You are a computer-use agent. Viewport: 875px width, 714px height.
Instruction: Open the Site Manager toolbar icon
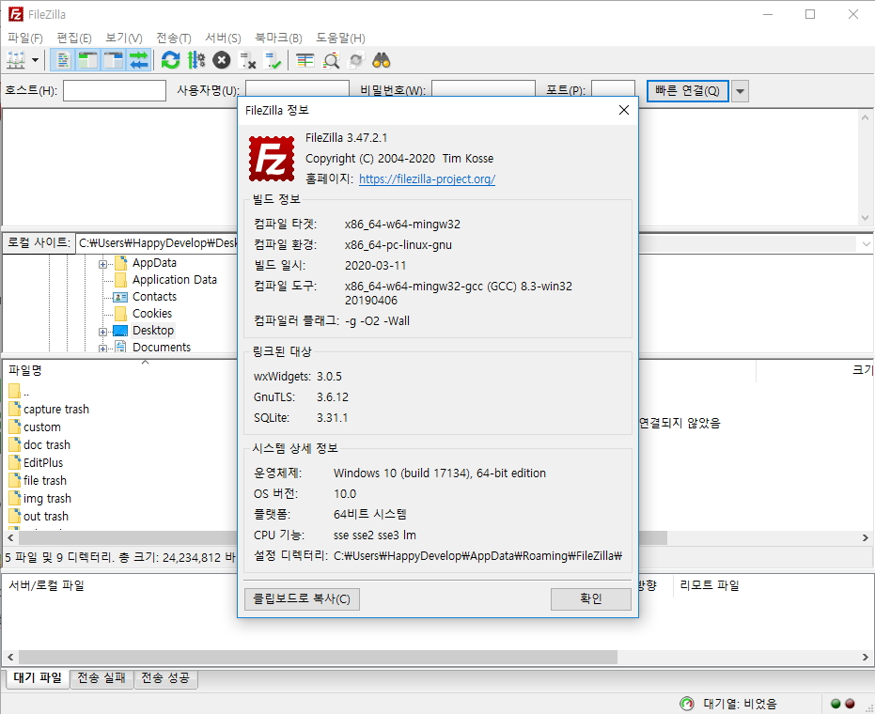pos(16,60)
